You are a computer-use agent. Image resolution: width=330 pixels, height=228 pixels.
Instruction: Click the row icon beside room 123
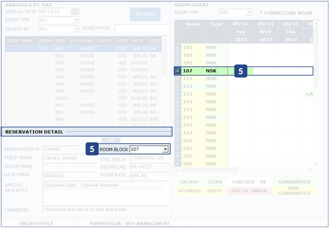[178, 118]
